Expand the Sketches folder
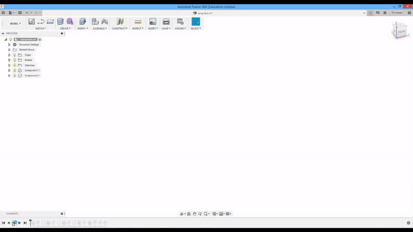 pyautogui.click(x=9, y=65)
